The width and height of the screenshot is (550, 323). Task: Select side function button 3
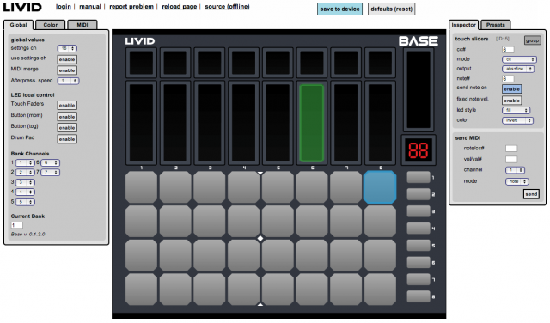point(419,211)
